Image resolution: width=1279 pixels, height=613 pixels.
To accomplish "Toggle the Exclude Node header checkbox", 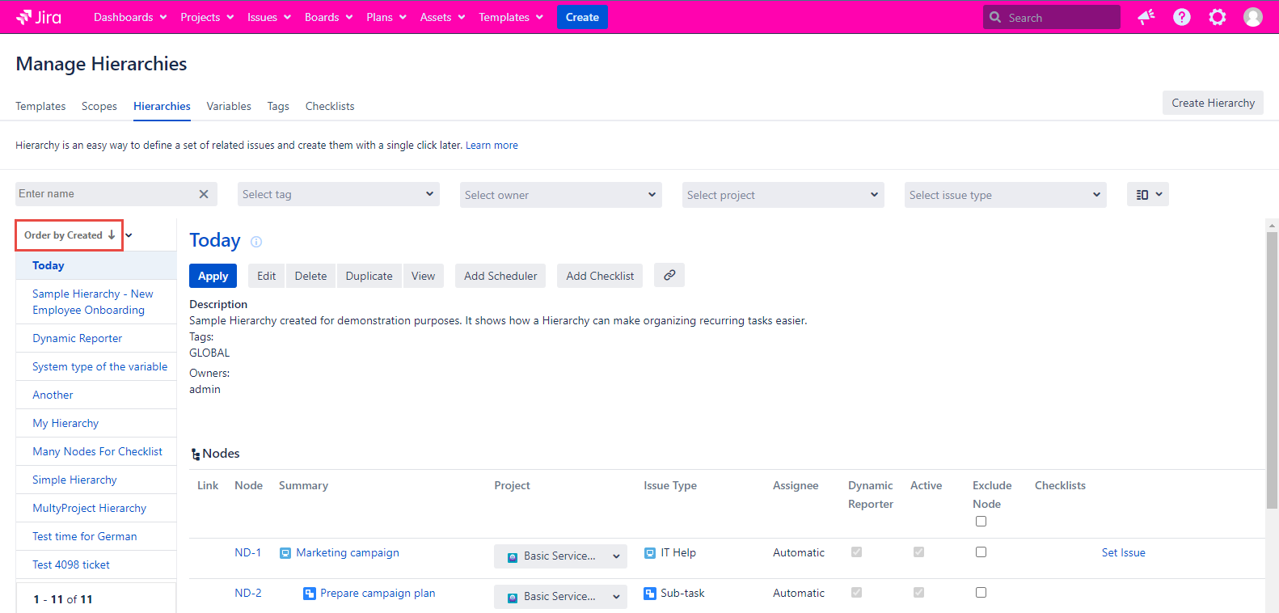I will coord(981,522).
